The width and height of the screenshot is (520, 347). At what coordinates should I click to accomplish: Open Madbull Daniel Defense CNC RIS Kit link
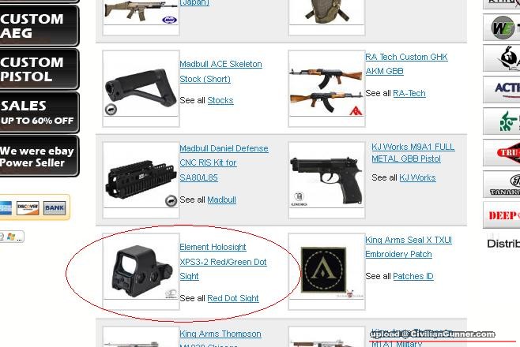coord(224,162)
